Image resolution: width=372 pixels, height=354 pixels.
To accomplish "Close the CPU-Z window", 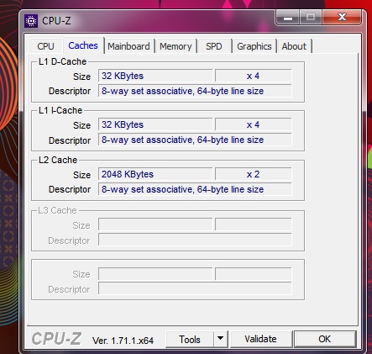I will pyautogui.click(x=342, y=18).
